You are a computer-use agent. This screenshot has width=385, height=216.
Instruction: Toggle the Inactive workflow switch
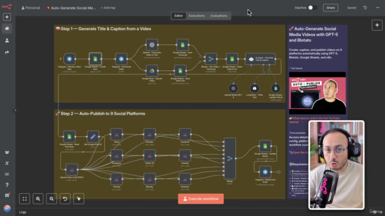313,8
